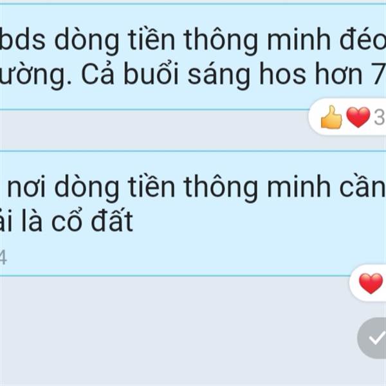Tap heart reaction on 'cổ đất' message
Image resolution: width=386 pixels, height=386 pixels.
[x=371, y=284]
